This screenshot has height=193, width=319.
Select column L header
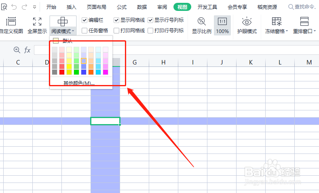pyautogui.click(x=280, y=62)
